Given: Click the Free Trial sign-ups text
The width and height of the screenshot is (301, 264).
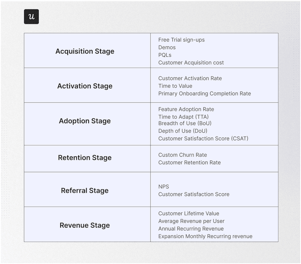Looking at the screenshot, I should click(181, 40).
